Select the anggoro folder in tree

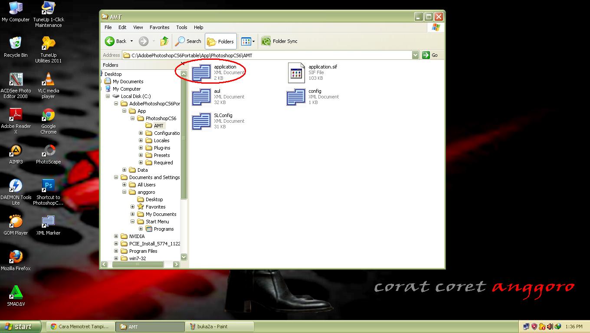[x=146, y=192]
